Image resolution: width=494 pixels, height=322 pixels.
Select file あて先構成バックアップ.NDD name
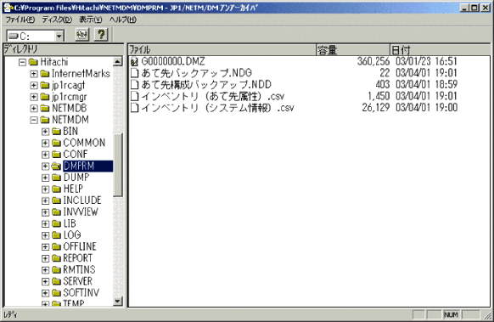tap(206, 84)
